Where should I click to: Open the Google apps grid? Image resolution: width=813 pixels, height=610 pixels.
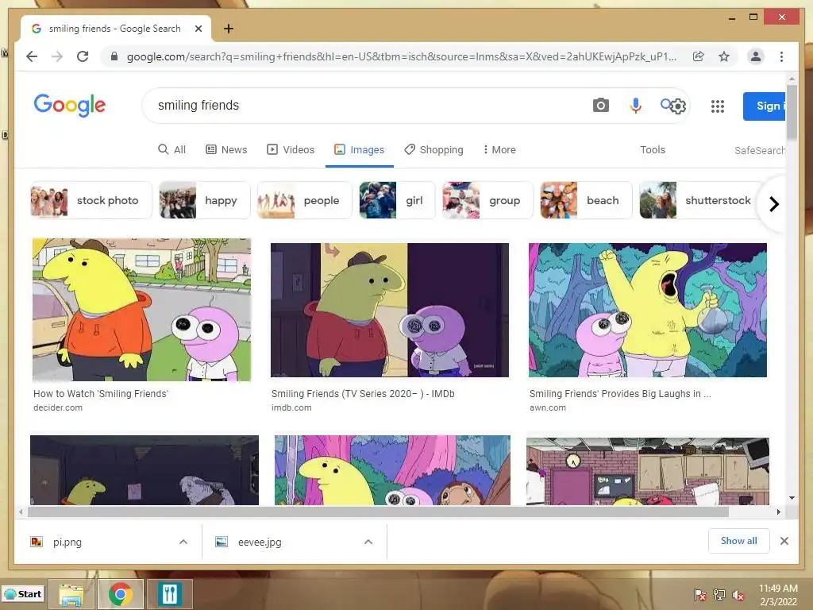click(717, 106)
